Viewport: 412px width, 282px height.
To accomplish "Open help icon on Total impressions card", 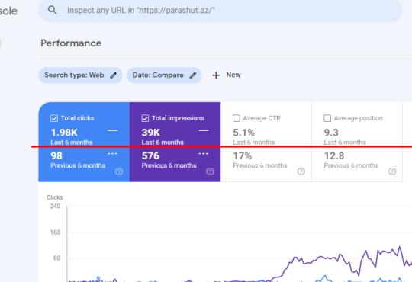I will [210, 171].
